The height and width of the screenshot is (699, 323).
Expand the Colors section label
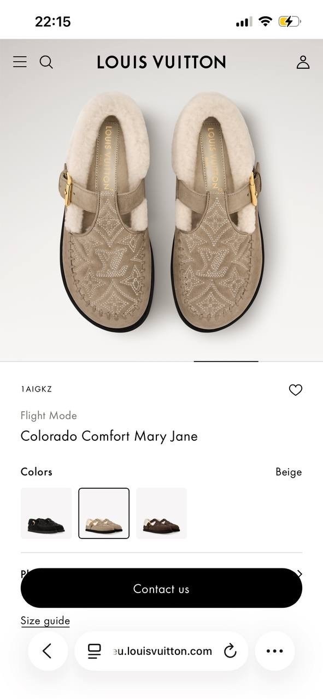click(36, 471)
